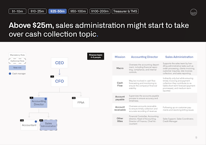Viewport: 206px width, 145px height.
Task: Select the $1-10m tab
Action: tap(17, 11)
